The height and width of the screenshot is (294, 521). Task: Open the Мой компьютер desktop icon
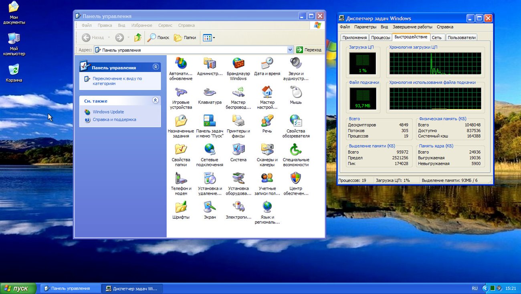14,44
